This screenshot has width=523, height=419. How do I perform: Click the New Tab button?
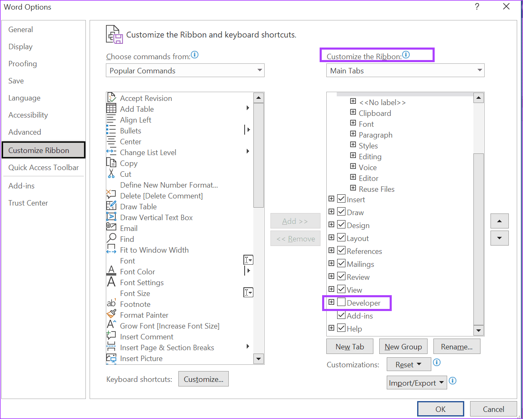pyautogui.click(x=350, y=346)
